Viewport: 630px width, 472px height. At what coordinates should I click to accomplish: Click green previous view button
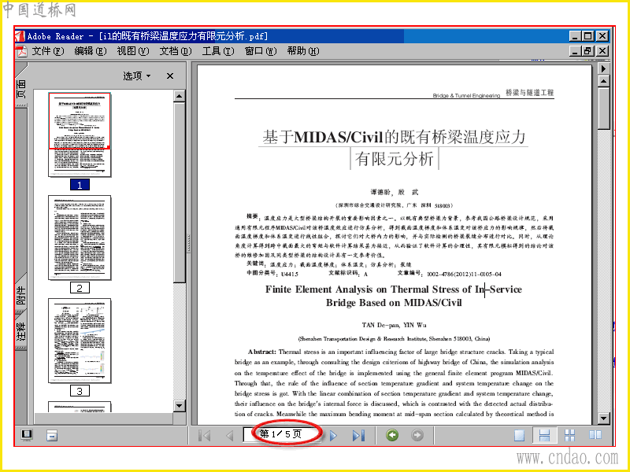click(392, 435)
